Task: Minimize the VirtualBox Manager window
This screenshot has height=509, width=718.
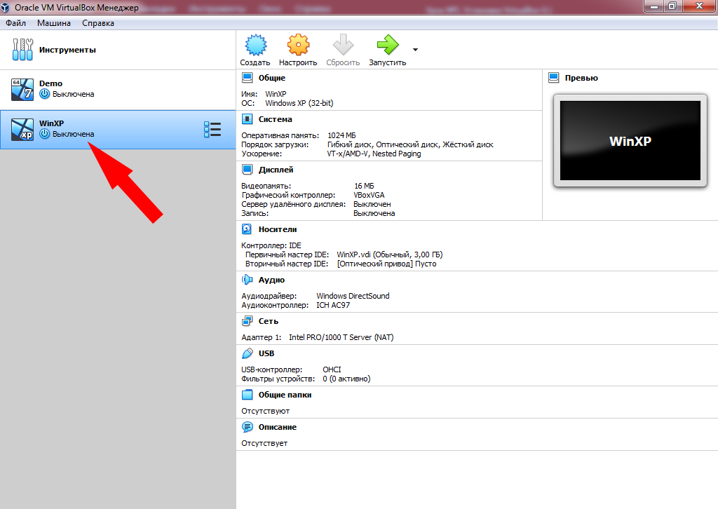Action: coord(654,6)
